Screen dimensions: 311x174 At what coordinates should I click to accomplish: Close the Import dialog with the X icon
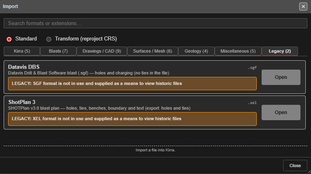(x=303, y=6)
